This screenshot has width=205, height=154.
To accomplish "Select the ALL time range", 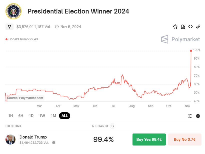I will tap(65, 116).
